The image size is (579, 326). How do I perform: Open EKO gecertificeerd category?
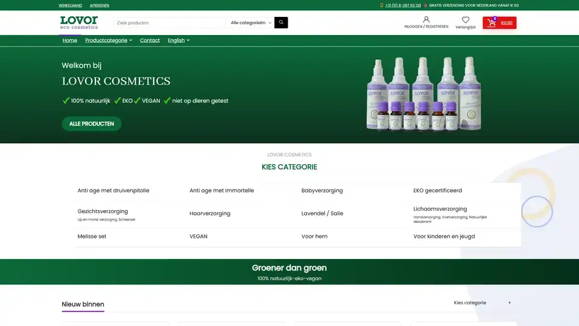[438, 190]
